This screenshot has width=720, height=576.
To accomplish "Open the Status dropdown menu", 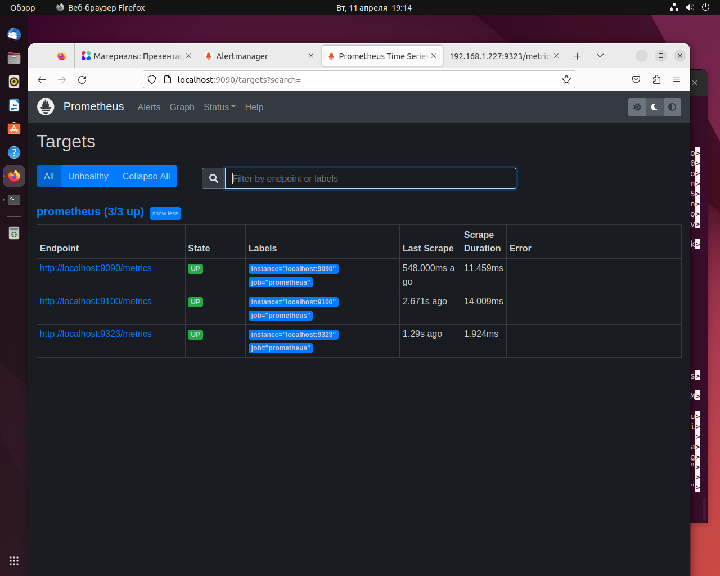I will click(x=219, y=107).
